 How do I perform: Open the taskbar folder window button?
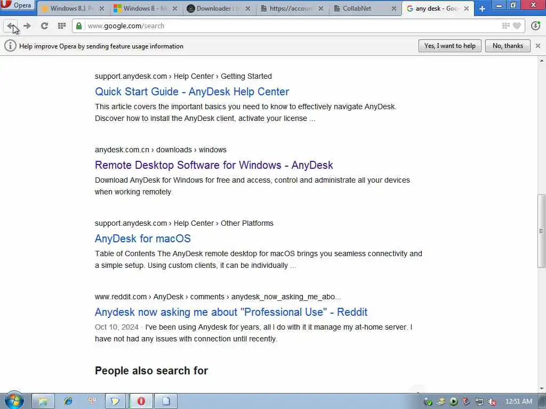pyautogui.click(x=115, y=402)
